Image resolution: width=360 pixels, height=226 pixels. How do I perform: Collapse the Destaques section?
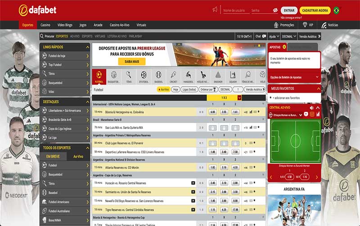click(x=87, y=102)
